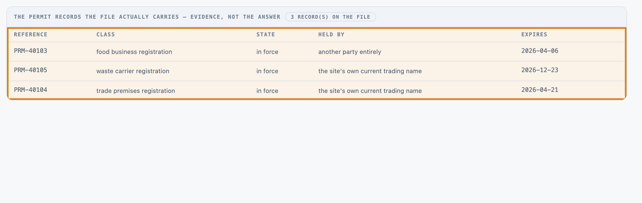Select the PRM-40105 reference cell
The image size is (642, 203).
[30, 70]
